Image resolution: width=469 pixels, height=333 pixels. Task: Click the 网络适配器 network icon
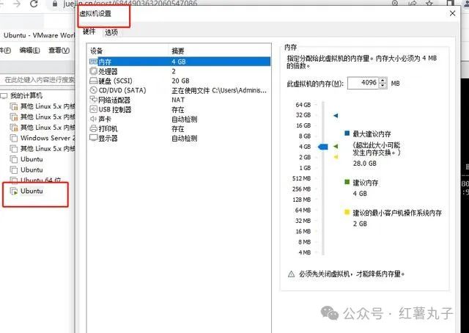tap(93, 100)
